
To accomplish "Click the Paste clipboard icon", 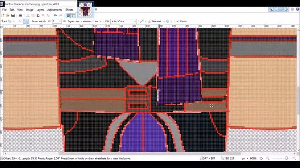I will coord(38,15).
